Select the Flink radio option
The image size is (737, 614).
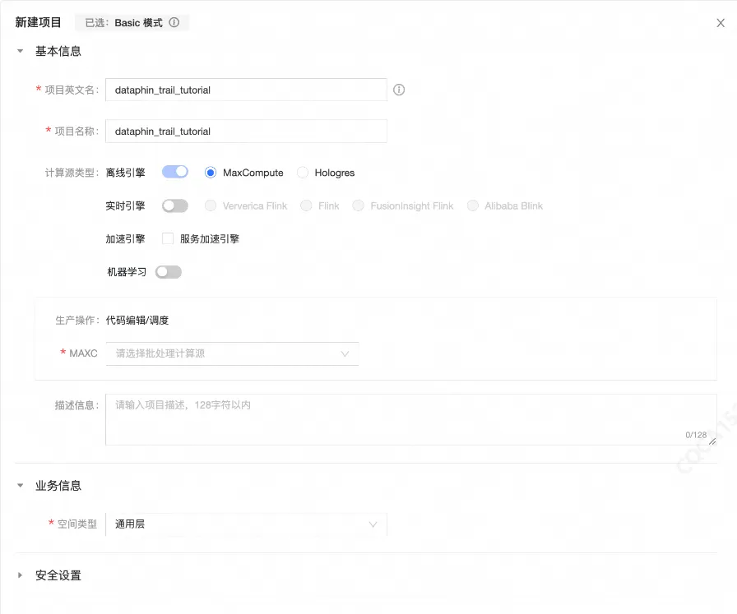[306, 205]
